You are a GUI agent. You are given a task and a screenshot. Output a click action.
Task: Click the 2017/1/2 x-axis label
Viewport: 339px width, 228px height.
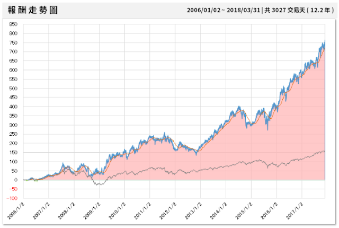coord(295,211)
